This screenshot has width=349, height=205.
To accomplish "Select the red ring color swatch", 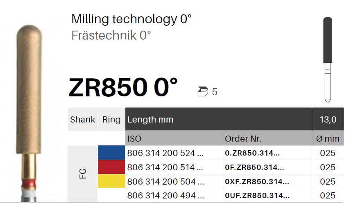I will [x=111, y=167].
